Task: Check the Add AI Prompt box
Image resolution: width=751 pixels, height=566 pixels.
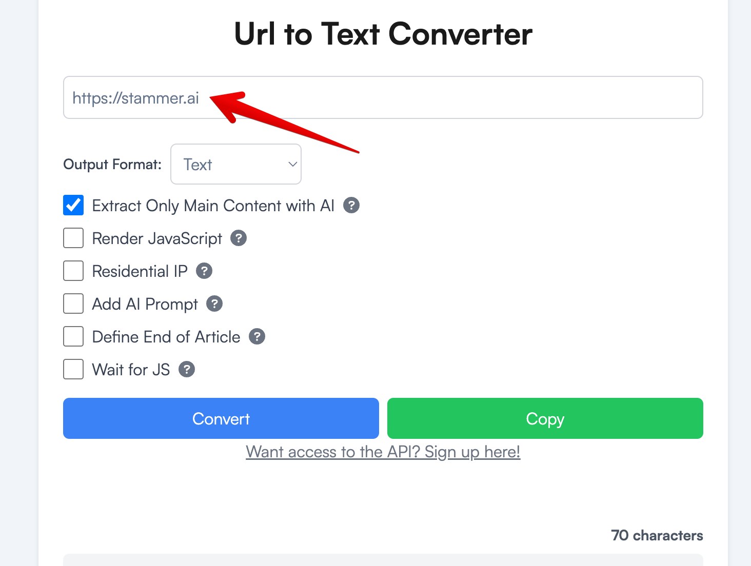Action: [73, 304]
